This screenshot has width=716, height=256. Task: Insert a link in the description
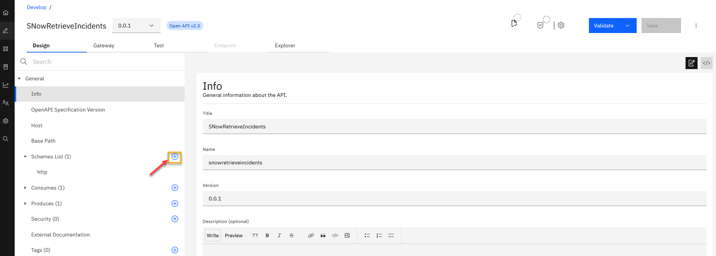click(x=311, y=235)
